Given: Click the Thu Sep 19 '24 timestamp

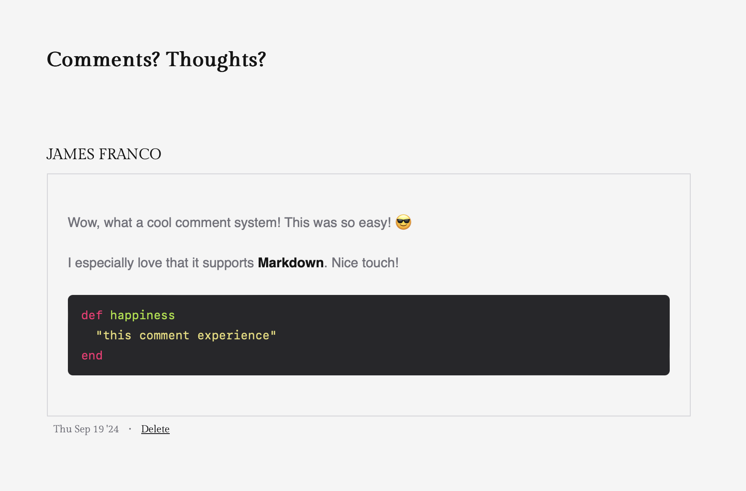Looking at the screenshot, I should (86, 429).
